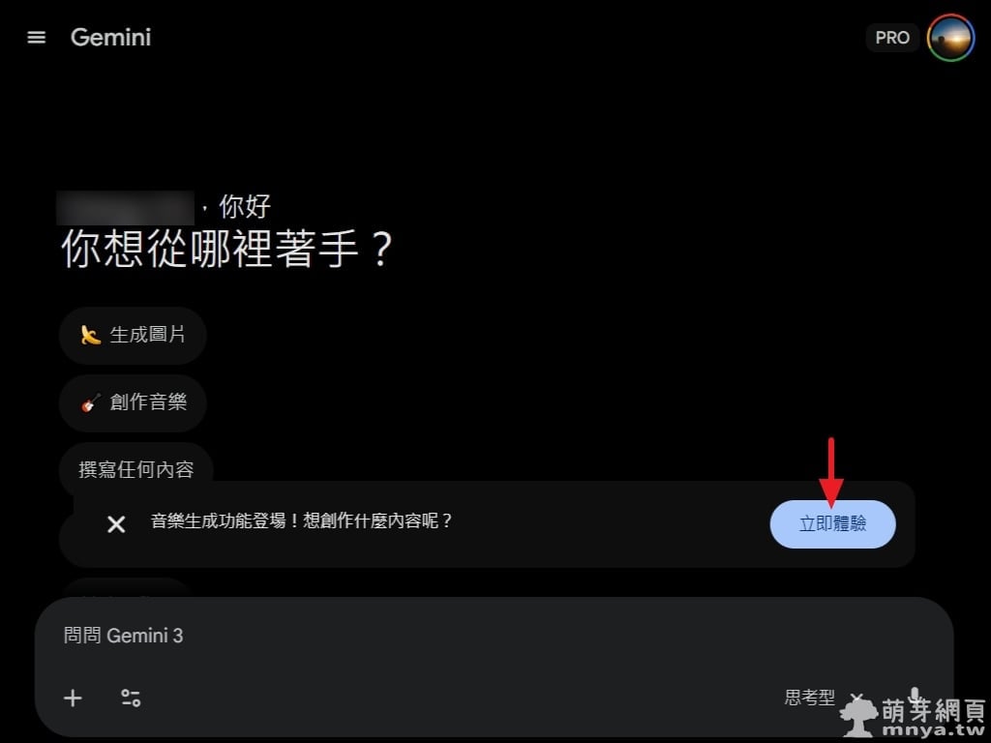The width and height of the screenshot is (991, 743).
Task: Click the PRO plan badge
Action: point(892,38)
